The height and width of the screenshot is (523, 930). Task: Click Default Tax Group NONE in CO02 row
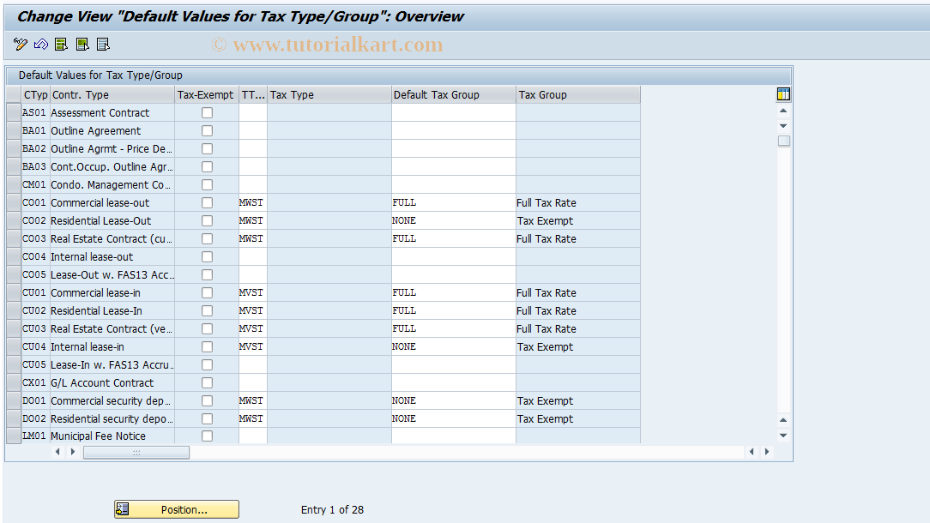[x=454, y=220]
